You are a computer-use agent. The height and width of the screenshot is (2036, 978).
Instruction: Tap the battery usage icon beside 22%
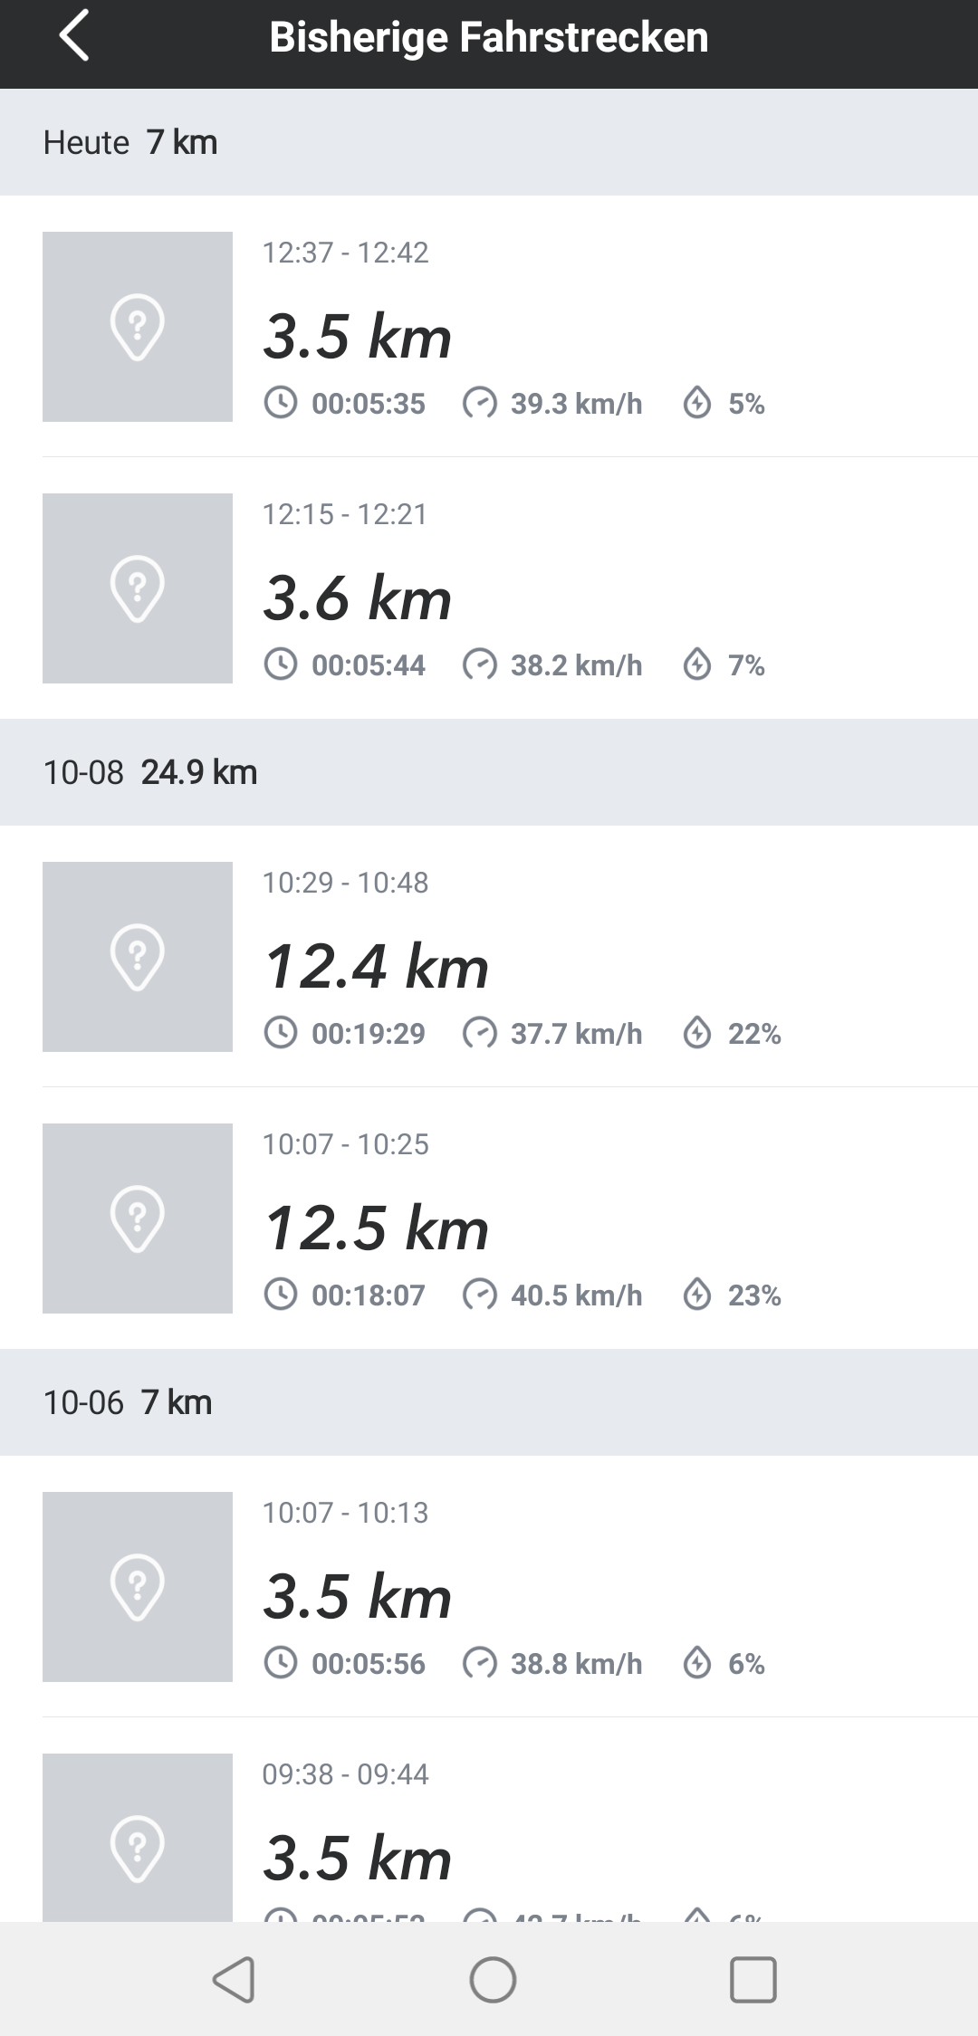[697, 1033]
